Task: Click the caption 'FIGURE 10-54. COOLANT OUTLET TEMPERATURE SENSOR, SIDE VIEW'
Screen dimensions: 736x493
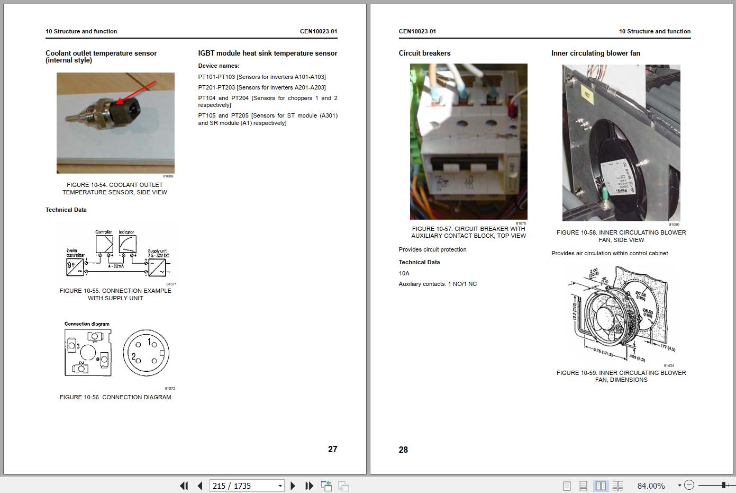Action: (x=115, y=189)
